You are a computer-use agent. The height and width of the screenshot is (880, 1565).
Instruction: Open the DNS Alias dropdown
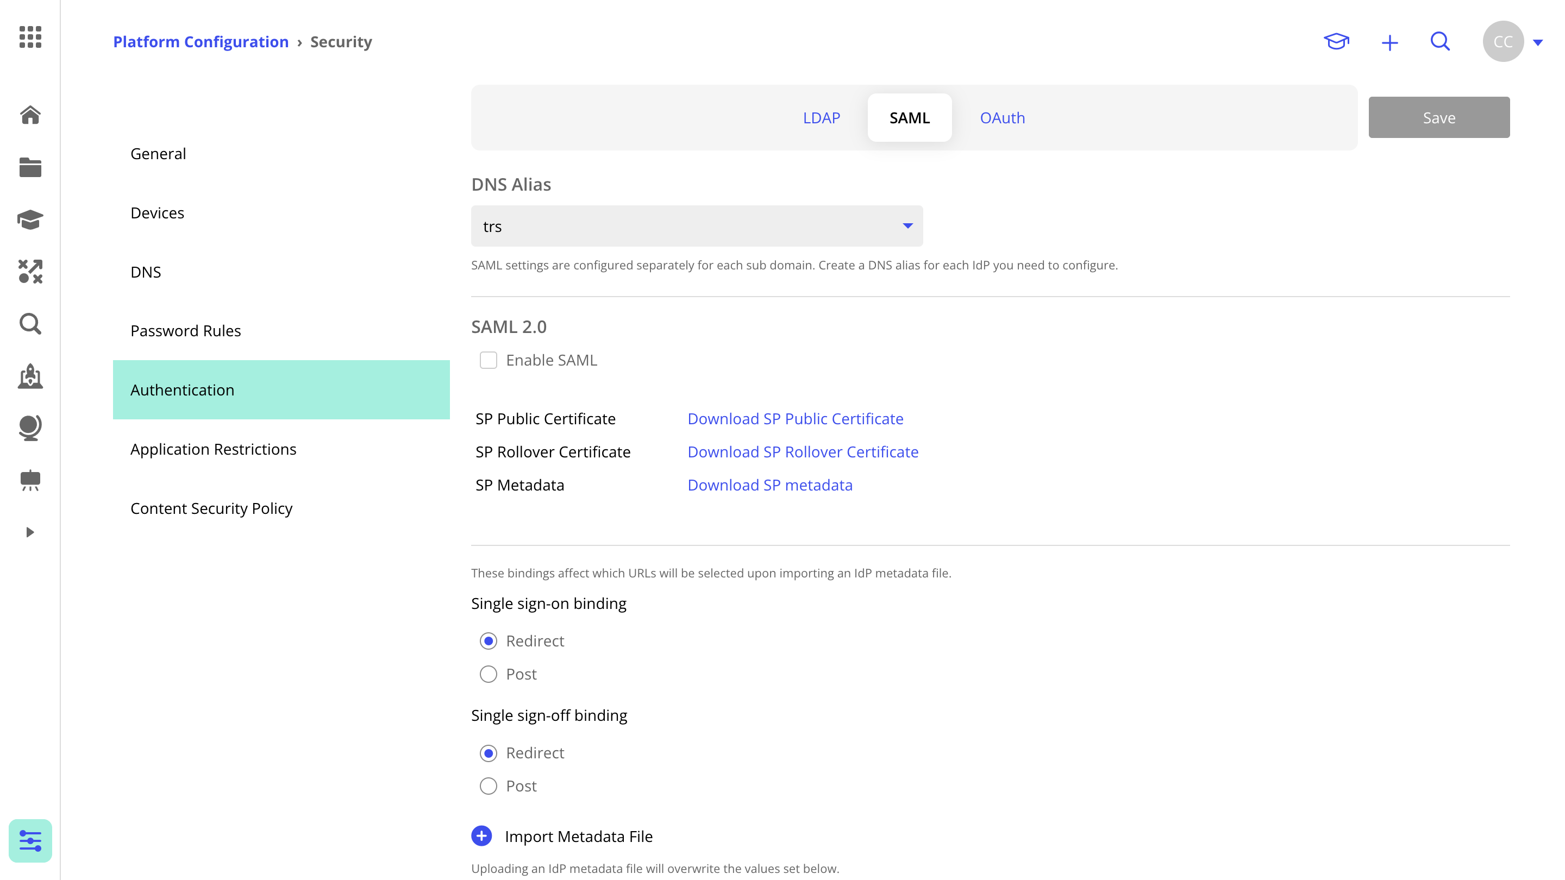696,226
